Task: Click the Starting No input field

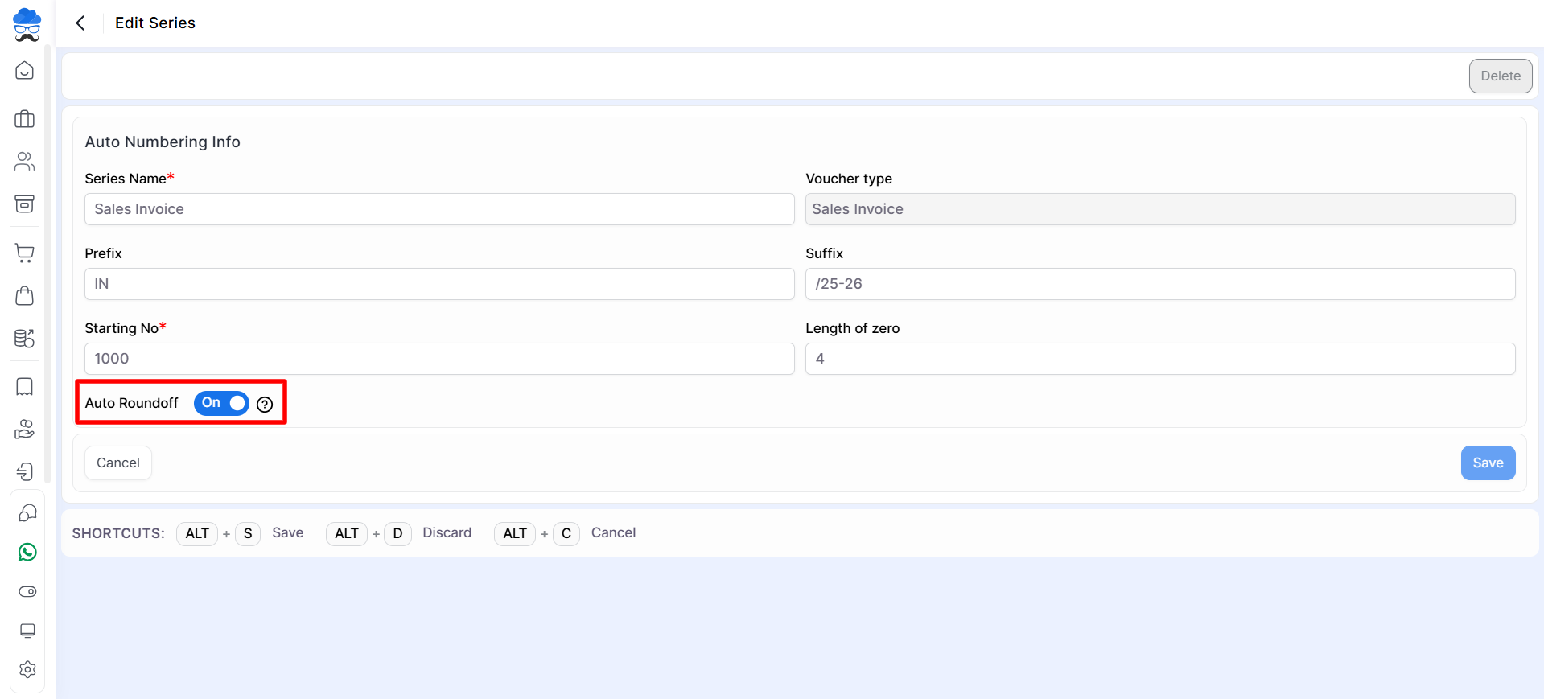Action: click(x=439, y=359)
